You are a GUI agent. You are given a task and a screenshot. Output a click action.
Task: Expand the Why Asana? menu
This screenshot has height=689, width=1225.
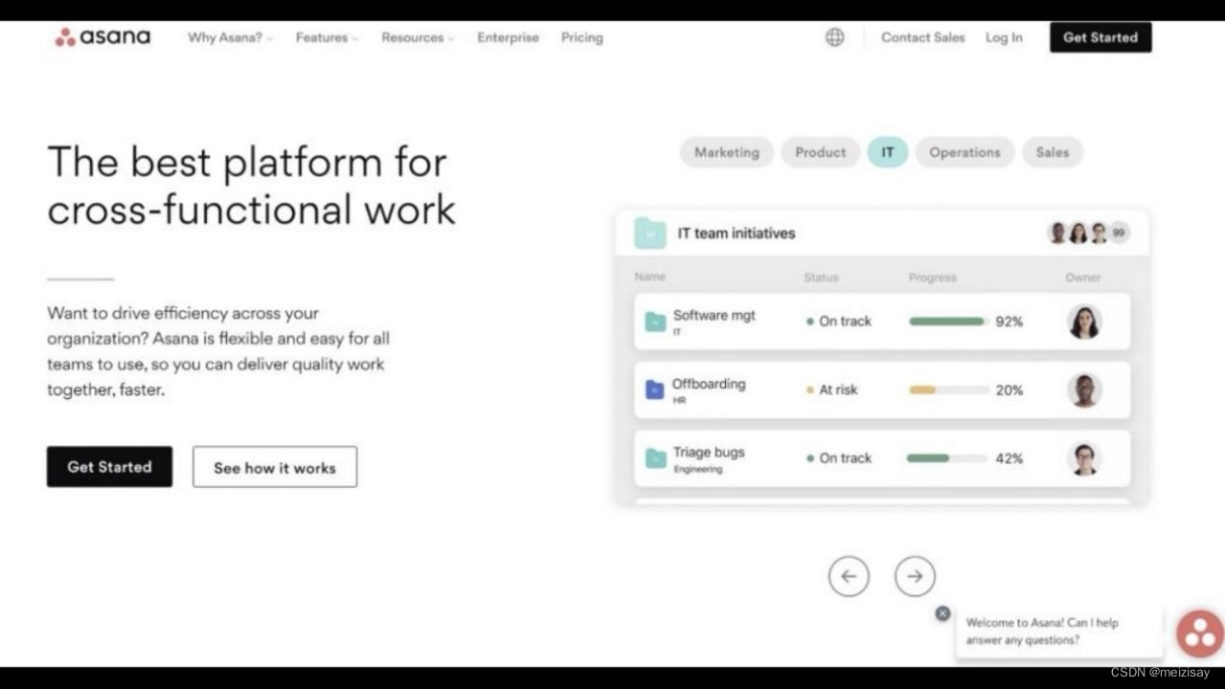230,37
